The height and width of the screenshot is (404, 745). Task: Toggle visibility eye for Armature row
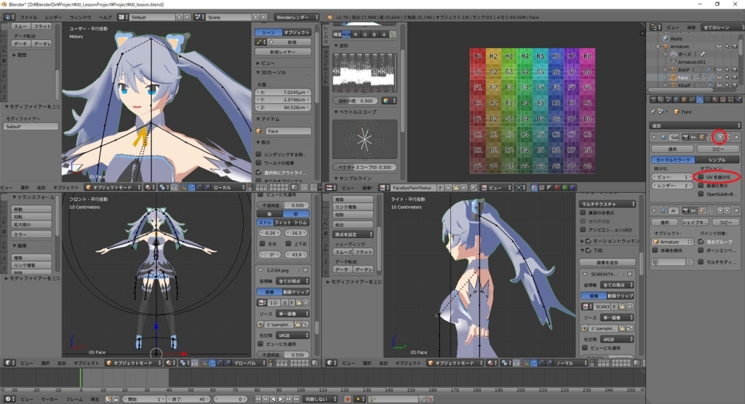[x=720, y=47]
